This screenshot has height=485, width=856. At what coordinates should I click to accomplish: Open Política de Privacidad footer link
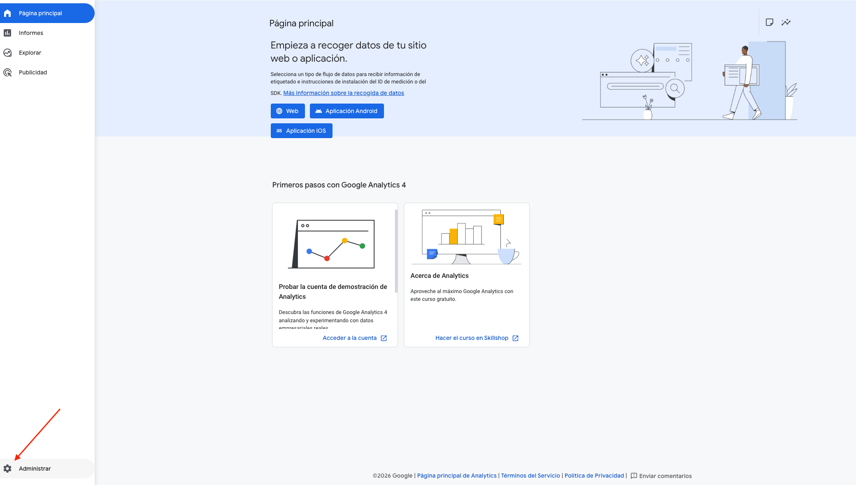tap(594, 476)
